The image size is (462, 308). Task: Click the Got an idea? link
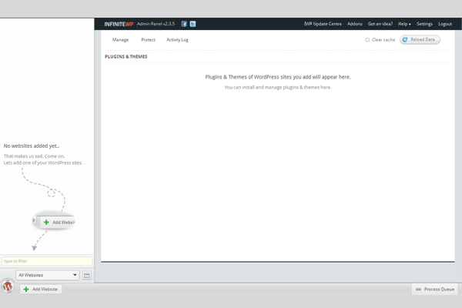(380, 24)
